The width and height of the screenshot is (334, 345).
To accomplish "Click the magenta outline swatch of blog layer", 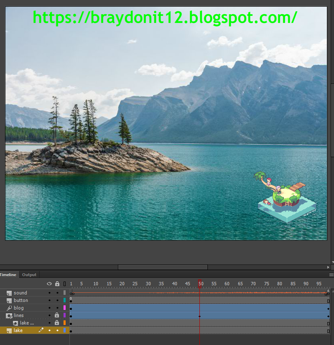I will coord(64,307).
